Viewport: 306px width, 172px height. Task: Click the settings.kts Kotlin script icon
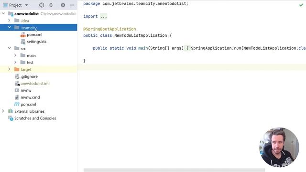[23, 42]
